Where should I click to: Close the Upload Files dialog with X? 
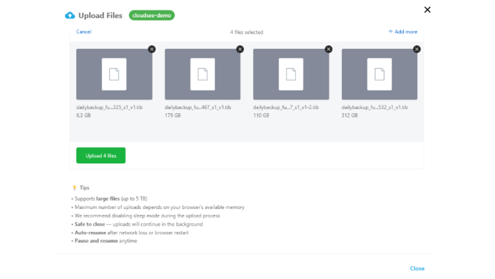pos(427,10)
